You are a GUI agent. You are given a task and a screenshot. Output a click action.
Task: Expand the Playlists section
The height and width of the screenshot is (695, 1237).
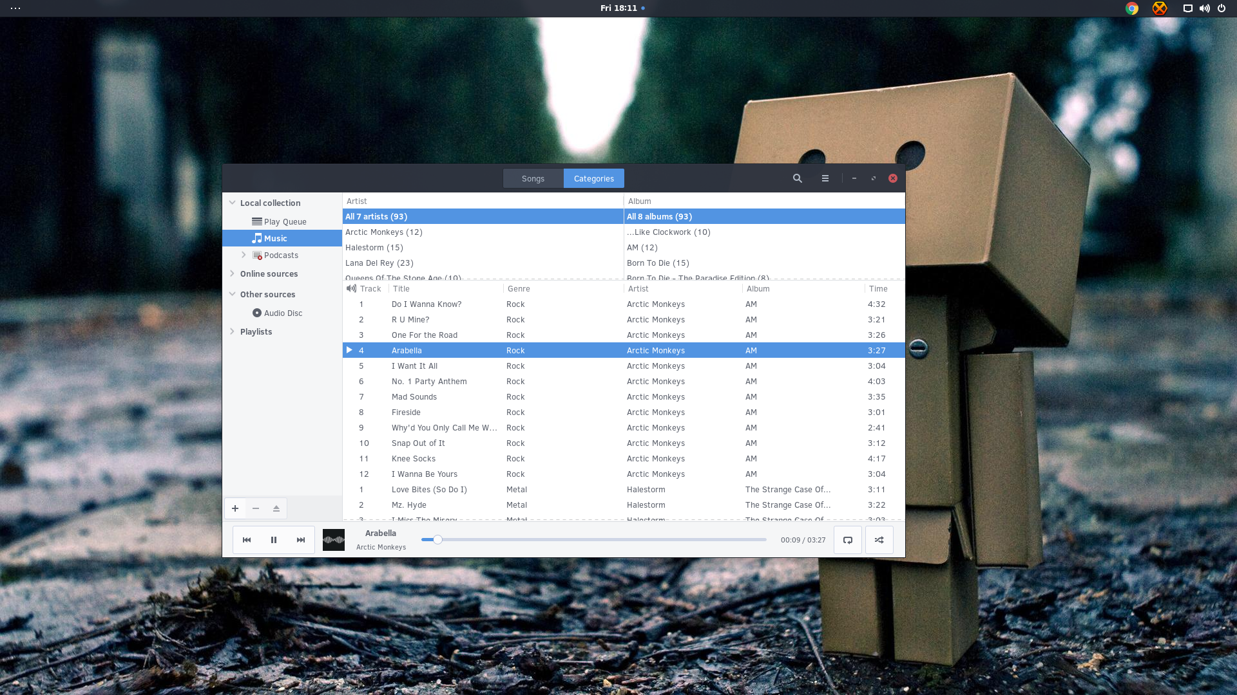point(233,331)
